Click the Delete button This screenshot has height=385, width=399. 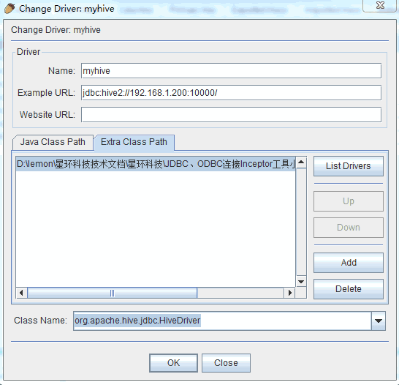tap(349, 289)
